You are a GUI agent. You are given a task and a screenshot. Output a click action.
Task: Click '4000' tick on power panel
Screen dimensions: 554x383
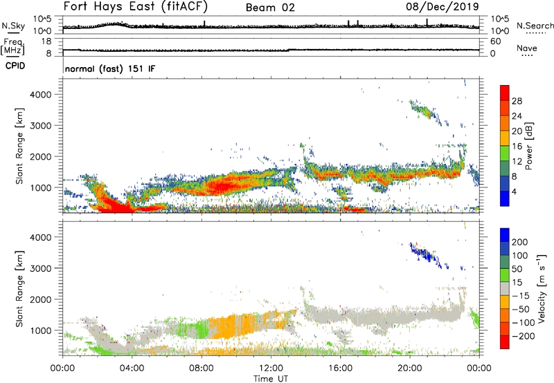[x=41, y=95]
